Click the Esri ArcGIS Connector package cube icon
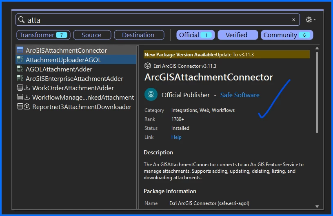The height and width of the screenshot is (216, 333). pyautogui.click(x=148, y=66)
